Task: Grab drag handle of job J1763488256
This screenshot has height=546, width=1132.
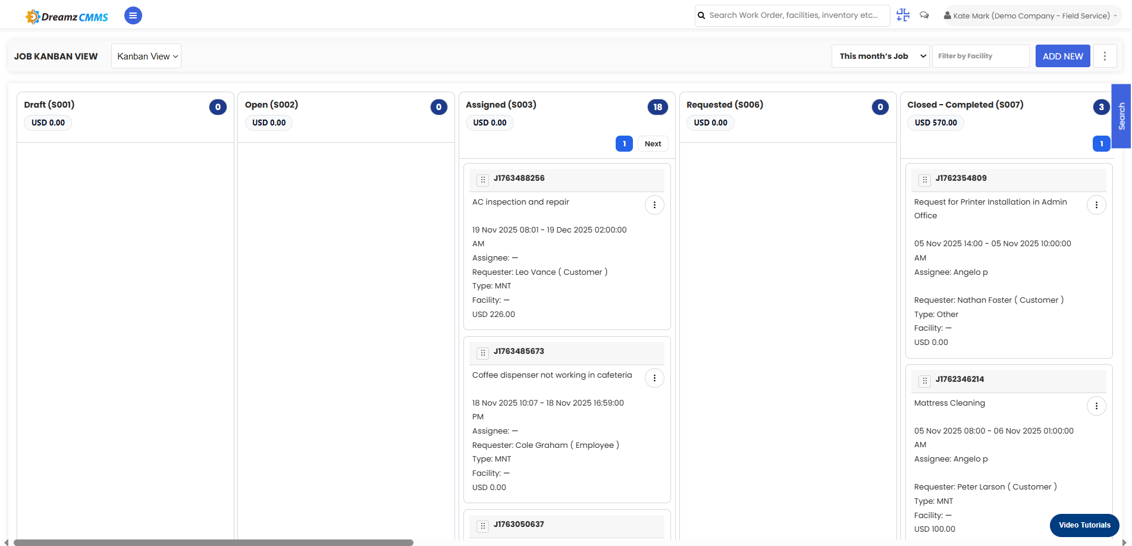Action: click(x=482, y=180)
